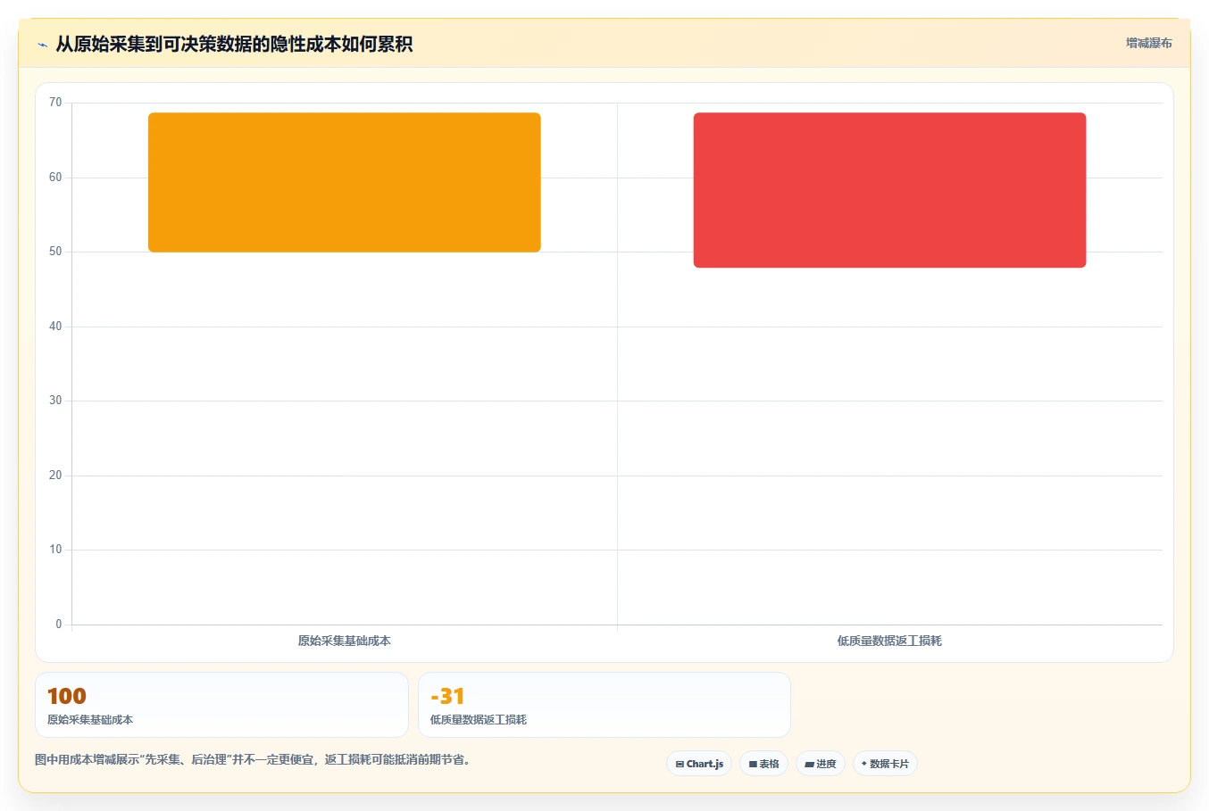1209x811 pixels.
Task: Select the 表格 tag chip
Action: [763, 764]
